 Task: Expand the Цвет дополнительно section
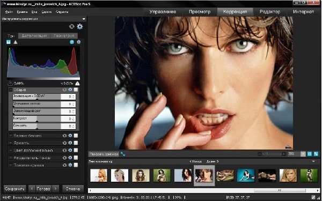[x=10, y=150]
